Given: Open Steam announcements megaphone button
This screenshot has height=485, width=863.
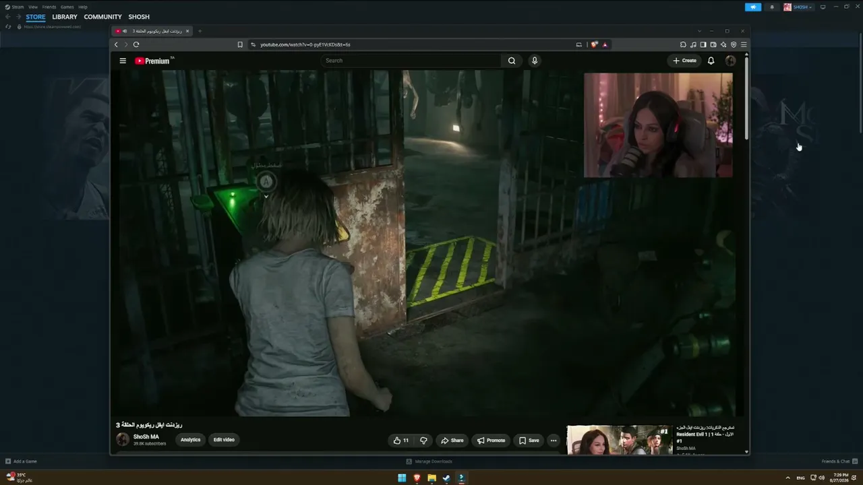Looking at the screenshot, I should (x=753, y=7).
